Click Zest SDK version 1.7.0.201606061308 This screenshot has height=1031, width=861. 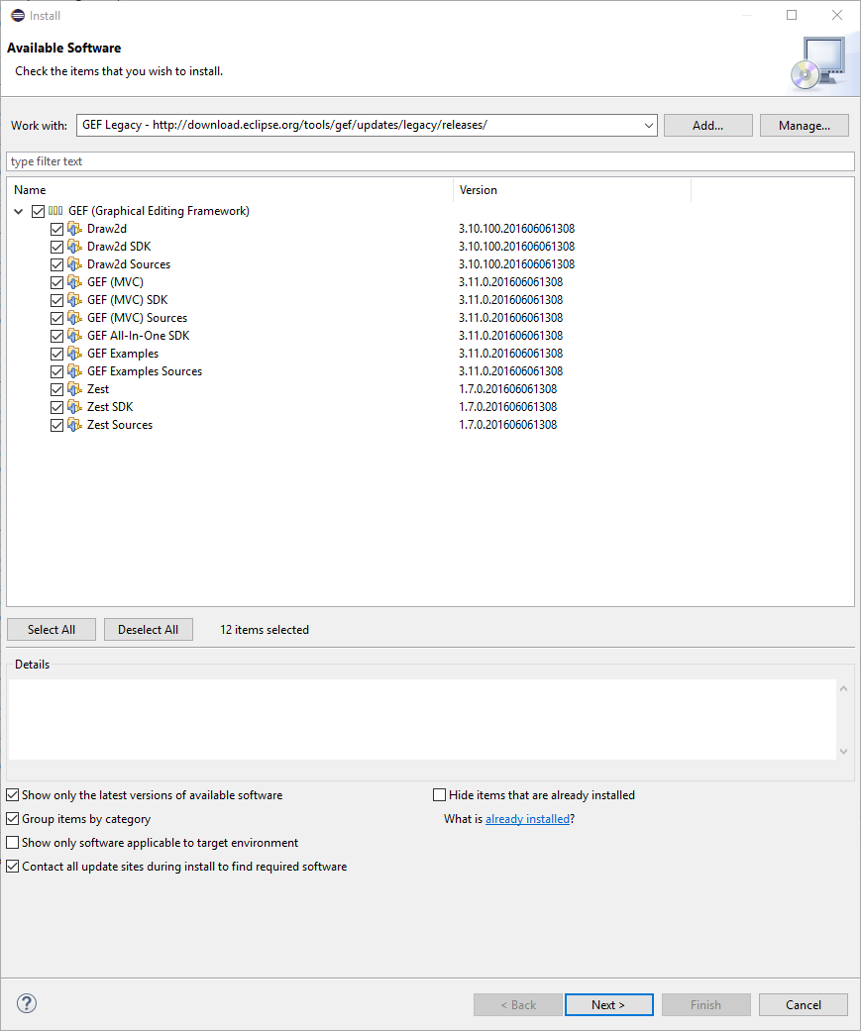[x=508, y=406]
